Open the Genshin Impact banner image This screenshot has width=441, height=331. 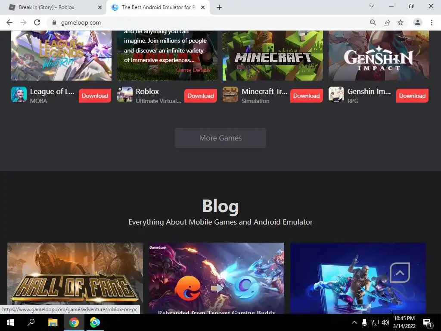379,56
